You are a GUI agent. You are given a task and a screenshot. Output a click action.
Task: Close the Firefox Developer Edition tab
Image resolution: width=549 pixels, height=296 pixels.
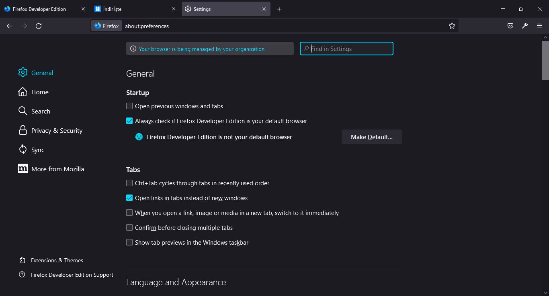pos(83,9)
